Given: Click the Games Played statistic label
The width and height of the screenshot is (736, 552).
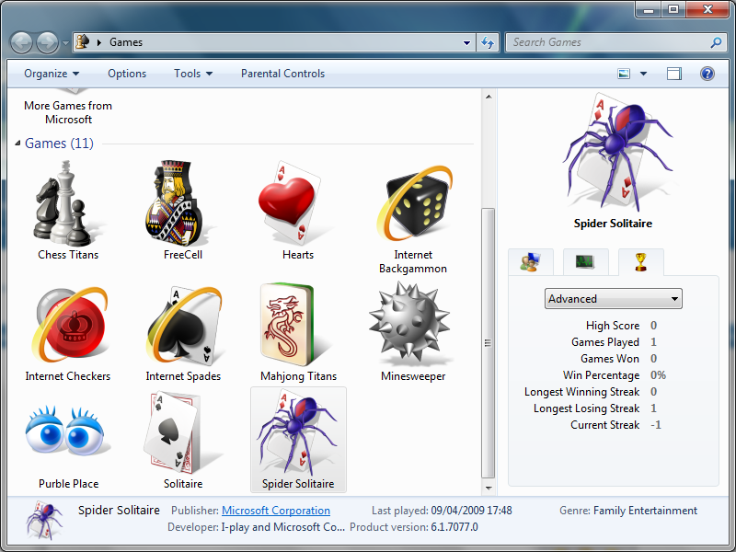Looking at the screenshot, I should pos(605,342).
